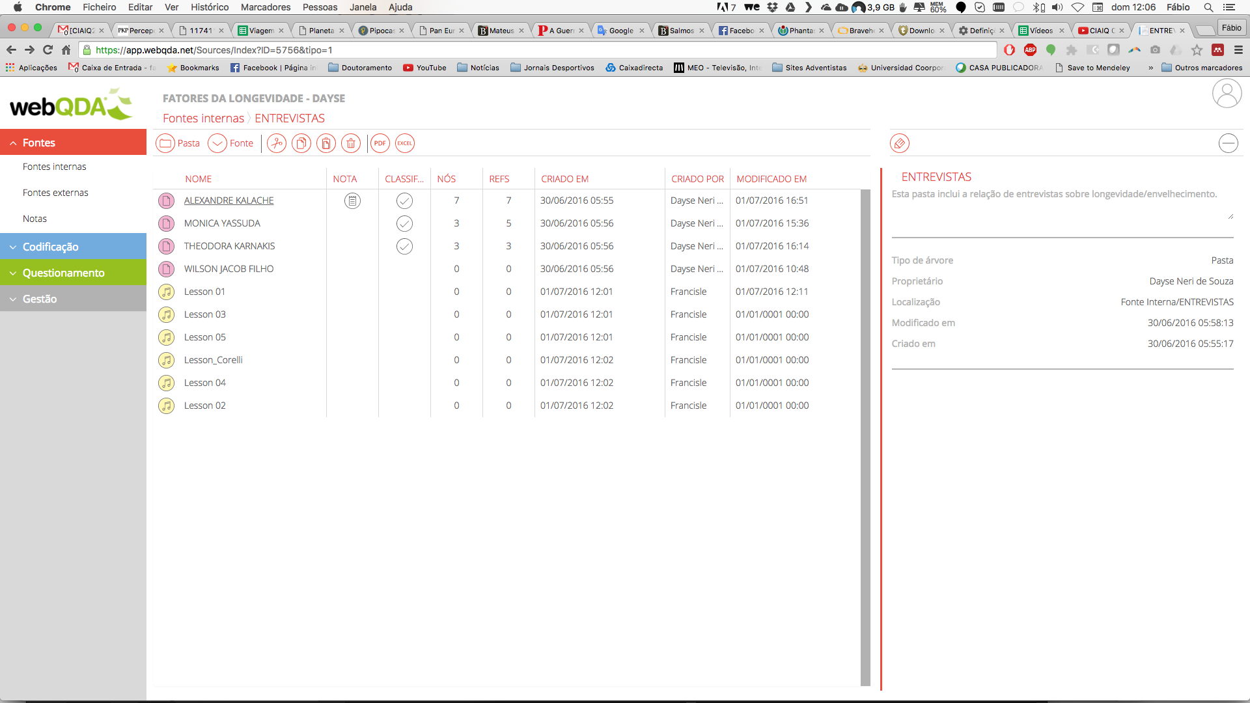
Task: Click the webQDA logo
Action: [x=71, y=104]
